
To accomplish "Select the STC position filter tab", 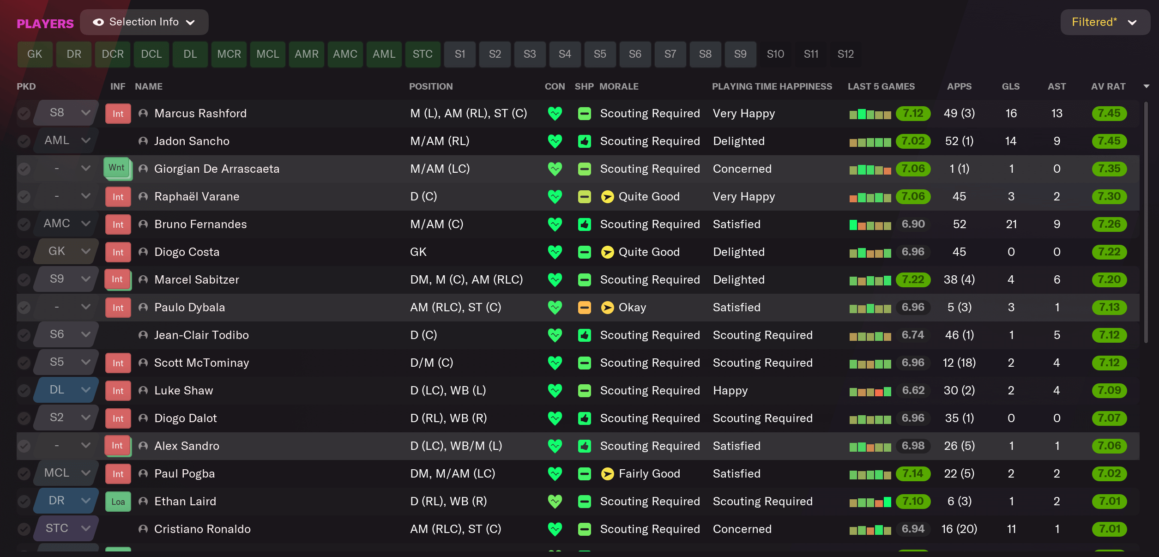I will click(x=422, y=54).
